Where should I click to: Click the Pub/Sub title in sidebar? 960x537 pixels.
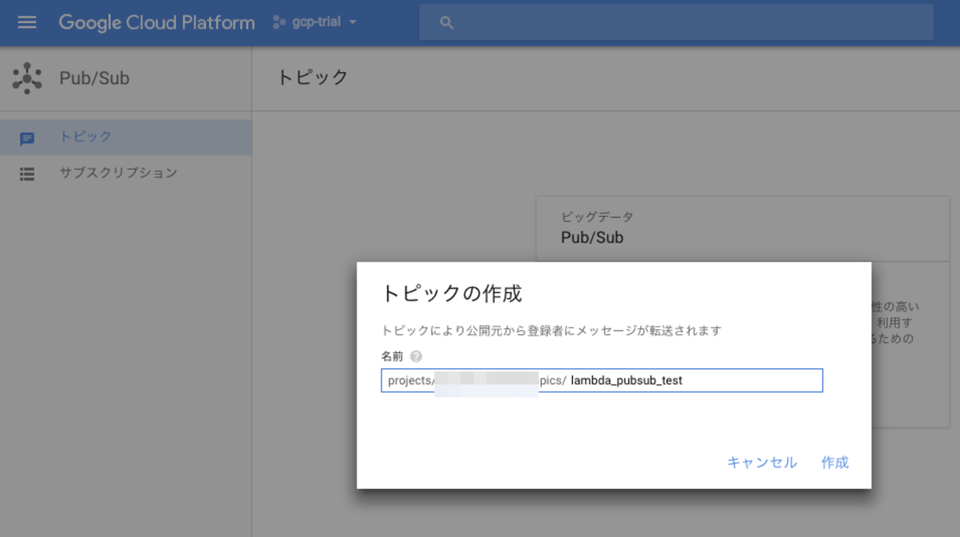point(95,78)
